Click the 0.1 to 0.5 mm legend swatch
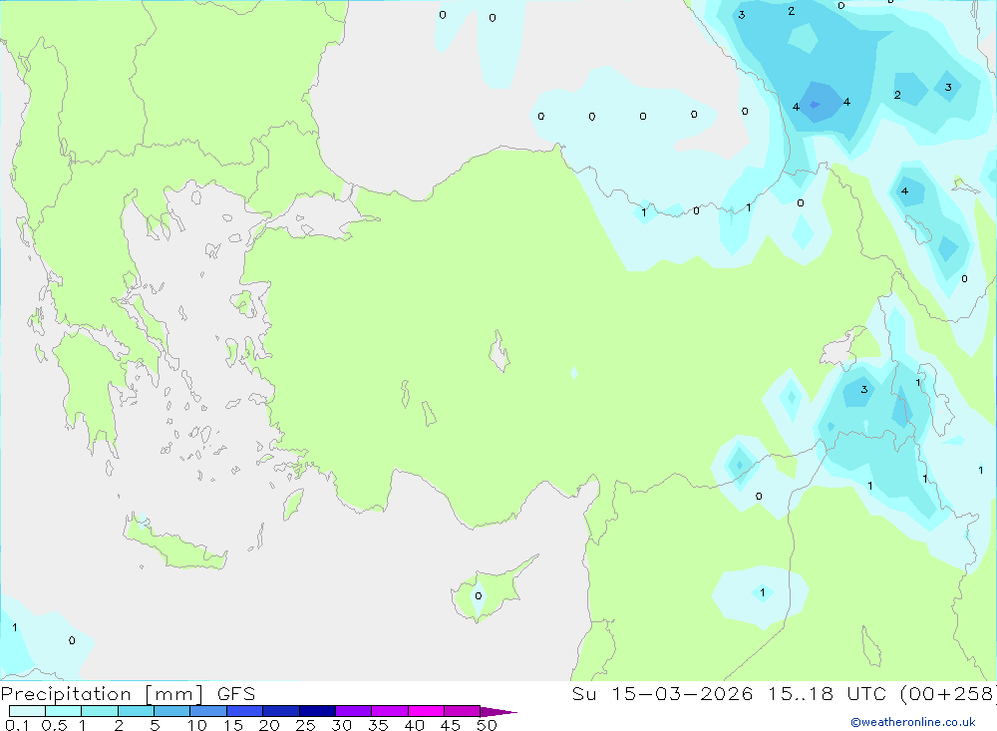 pos(27,711)
